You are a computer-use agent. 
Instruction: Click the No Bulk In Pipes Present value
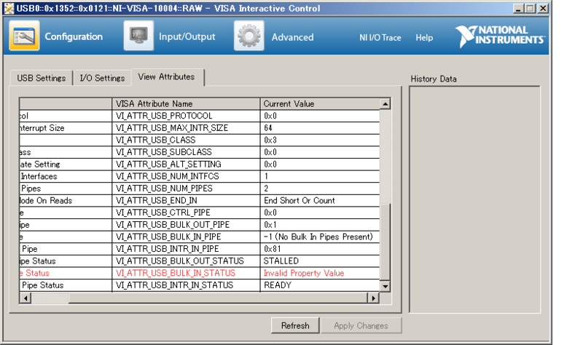coord(318,237)
